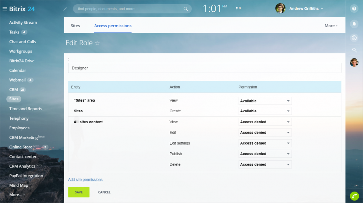Click the 1:01 PM clock
Viewport: 363px width, 203px height.
click(215, 9)
